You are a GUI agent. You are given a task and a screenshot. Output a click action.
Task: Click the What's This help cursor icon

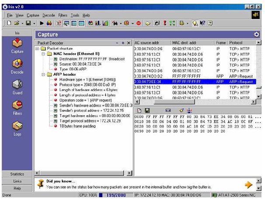pyautogui.click(x=202, y=23)
